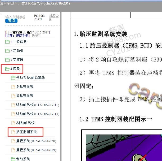The width and height of the screenshot is (162, 161).
Task: Click document icon of 驱动轴系统 (B15-DP-ZT-011)
Action: 13,105
